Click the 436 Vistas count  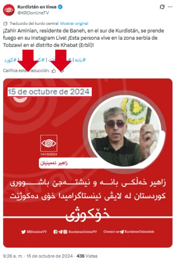(x=87, y=256)
